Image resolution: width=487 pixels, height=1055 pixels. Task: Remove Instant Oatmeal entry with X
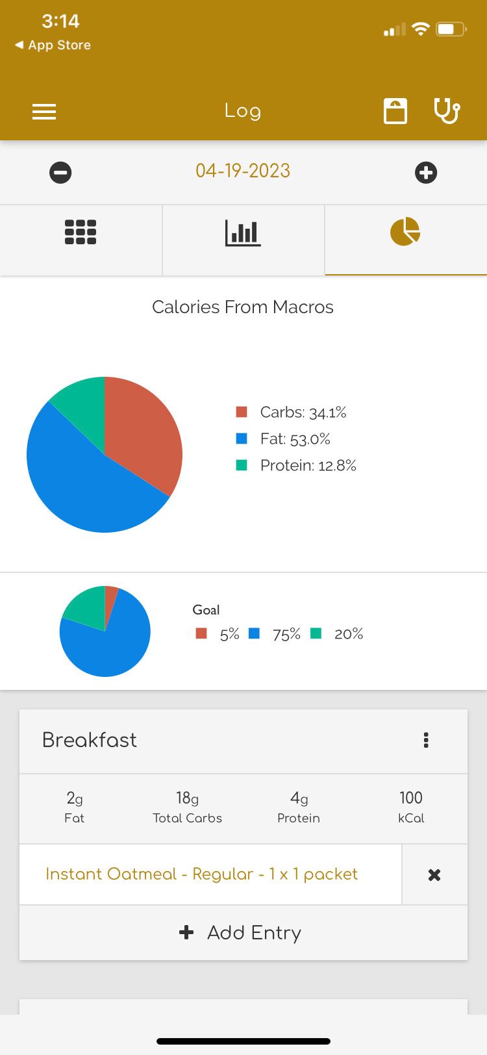pos(434,875)
